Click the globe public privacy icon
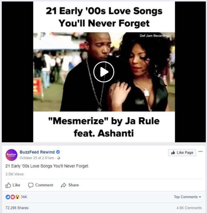This screenshot has height=213, width=207. coord(59,158)
